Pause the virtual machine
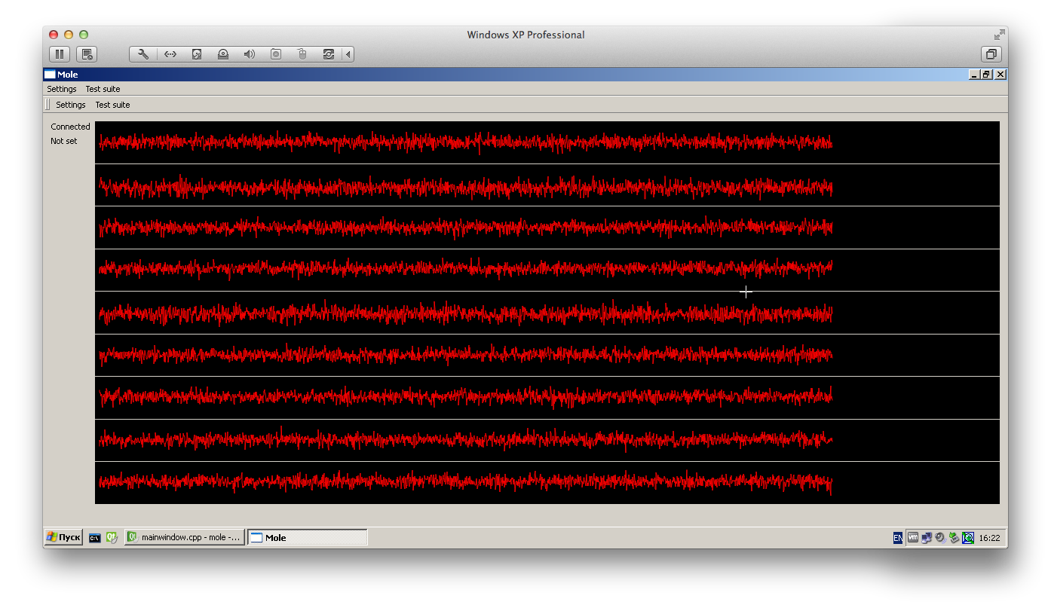 [x=60, y=54]
